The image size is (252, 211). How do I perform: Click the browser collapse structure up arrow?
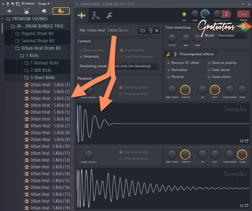point(8,4)
